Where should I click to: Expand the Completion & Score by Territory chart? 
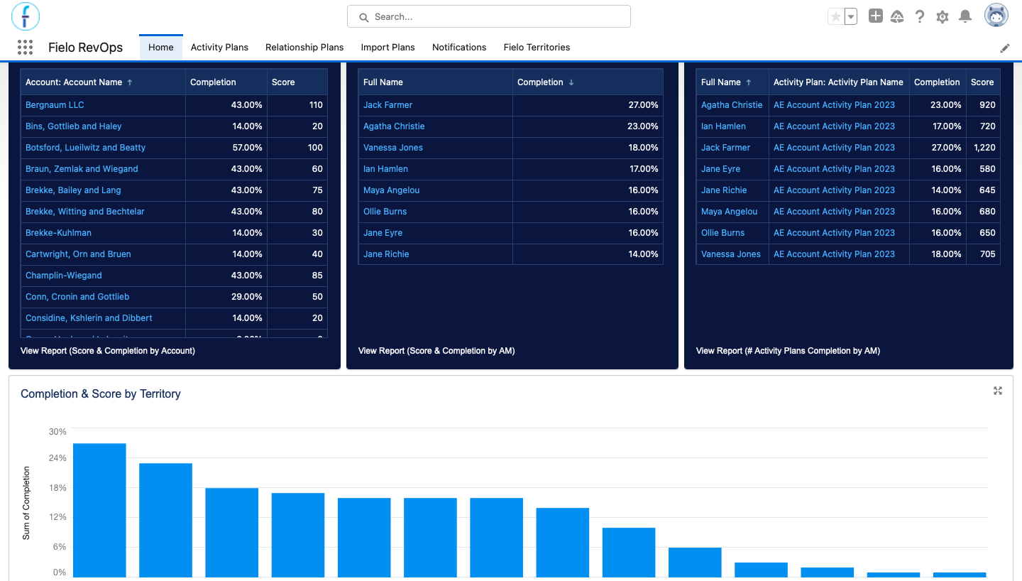tap(998, 391)
